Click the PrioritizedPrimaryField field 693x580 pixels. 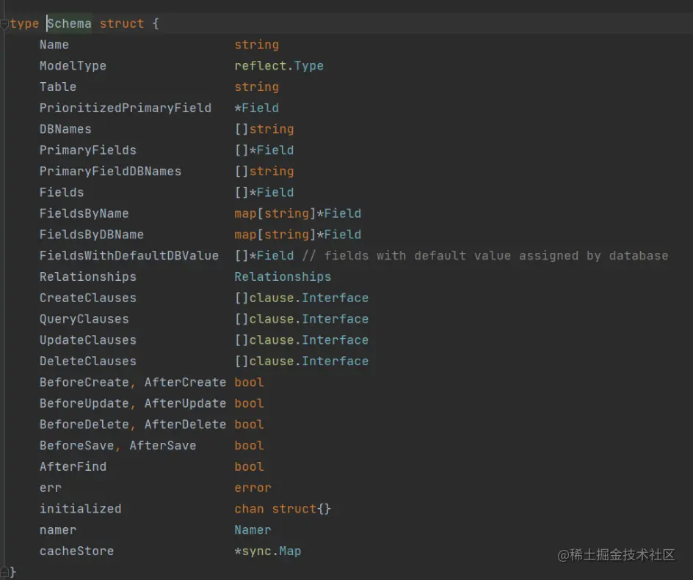(x=125, y=109)
